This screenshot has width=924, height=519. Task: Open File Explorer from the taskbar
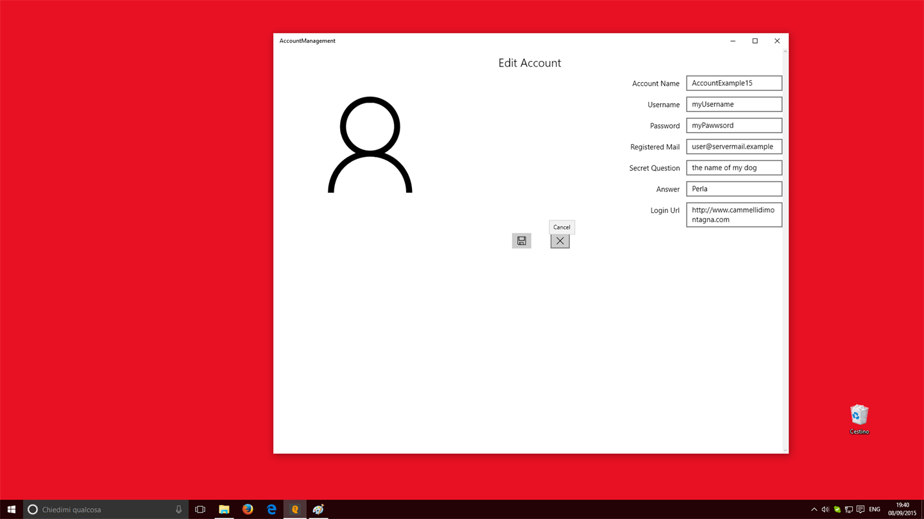[x=224, y=509]
